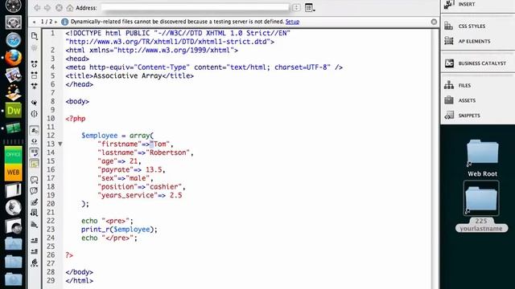Click print_r on line 23
Screen dimensions: 515x289
pos(95,229)
